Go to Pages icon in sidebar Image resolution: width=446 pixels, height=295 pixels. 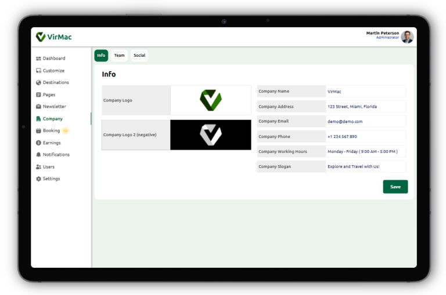(38, 94)
